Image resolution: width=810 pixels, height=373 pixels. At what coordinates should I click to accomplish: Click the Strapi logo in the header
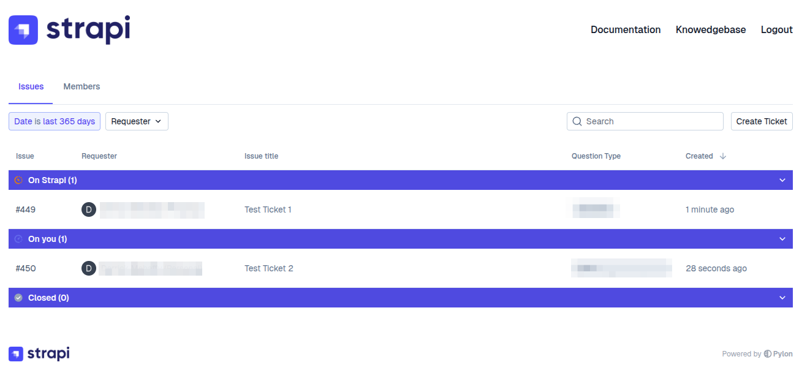(x=69, y=30)
